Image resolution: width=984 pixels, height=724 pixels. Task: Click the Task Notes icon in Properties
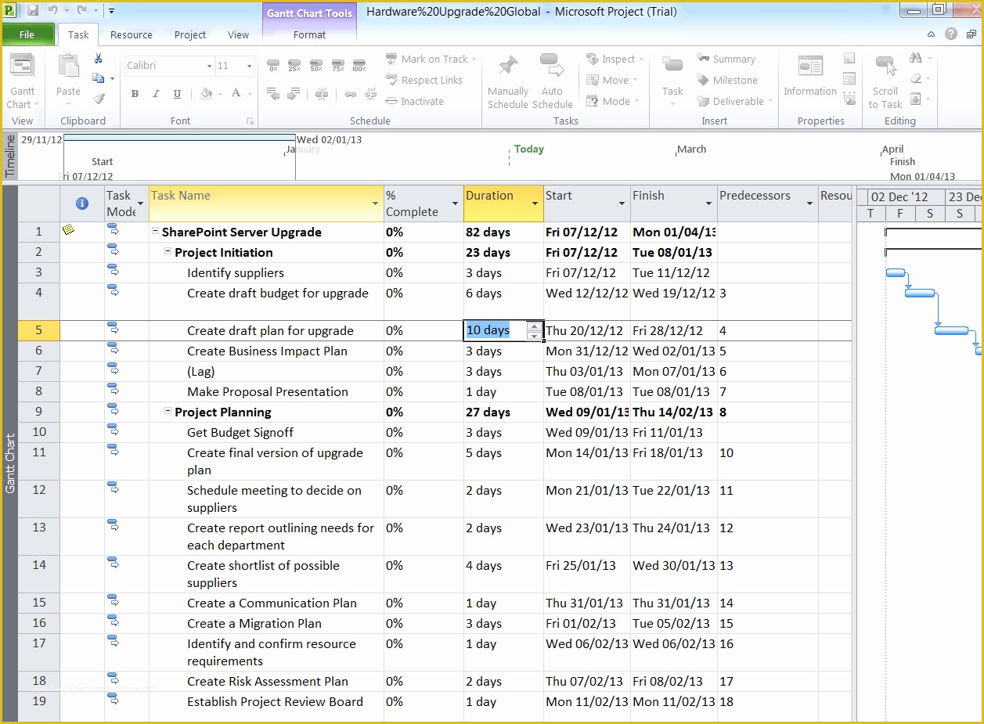[849, 58]
